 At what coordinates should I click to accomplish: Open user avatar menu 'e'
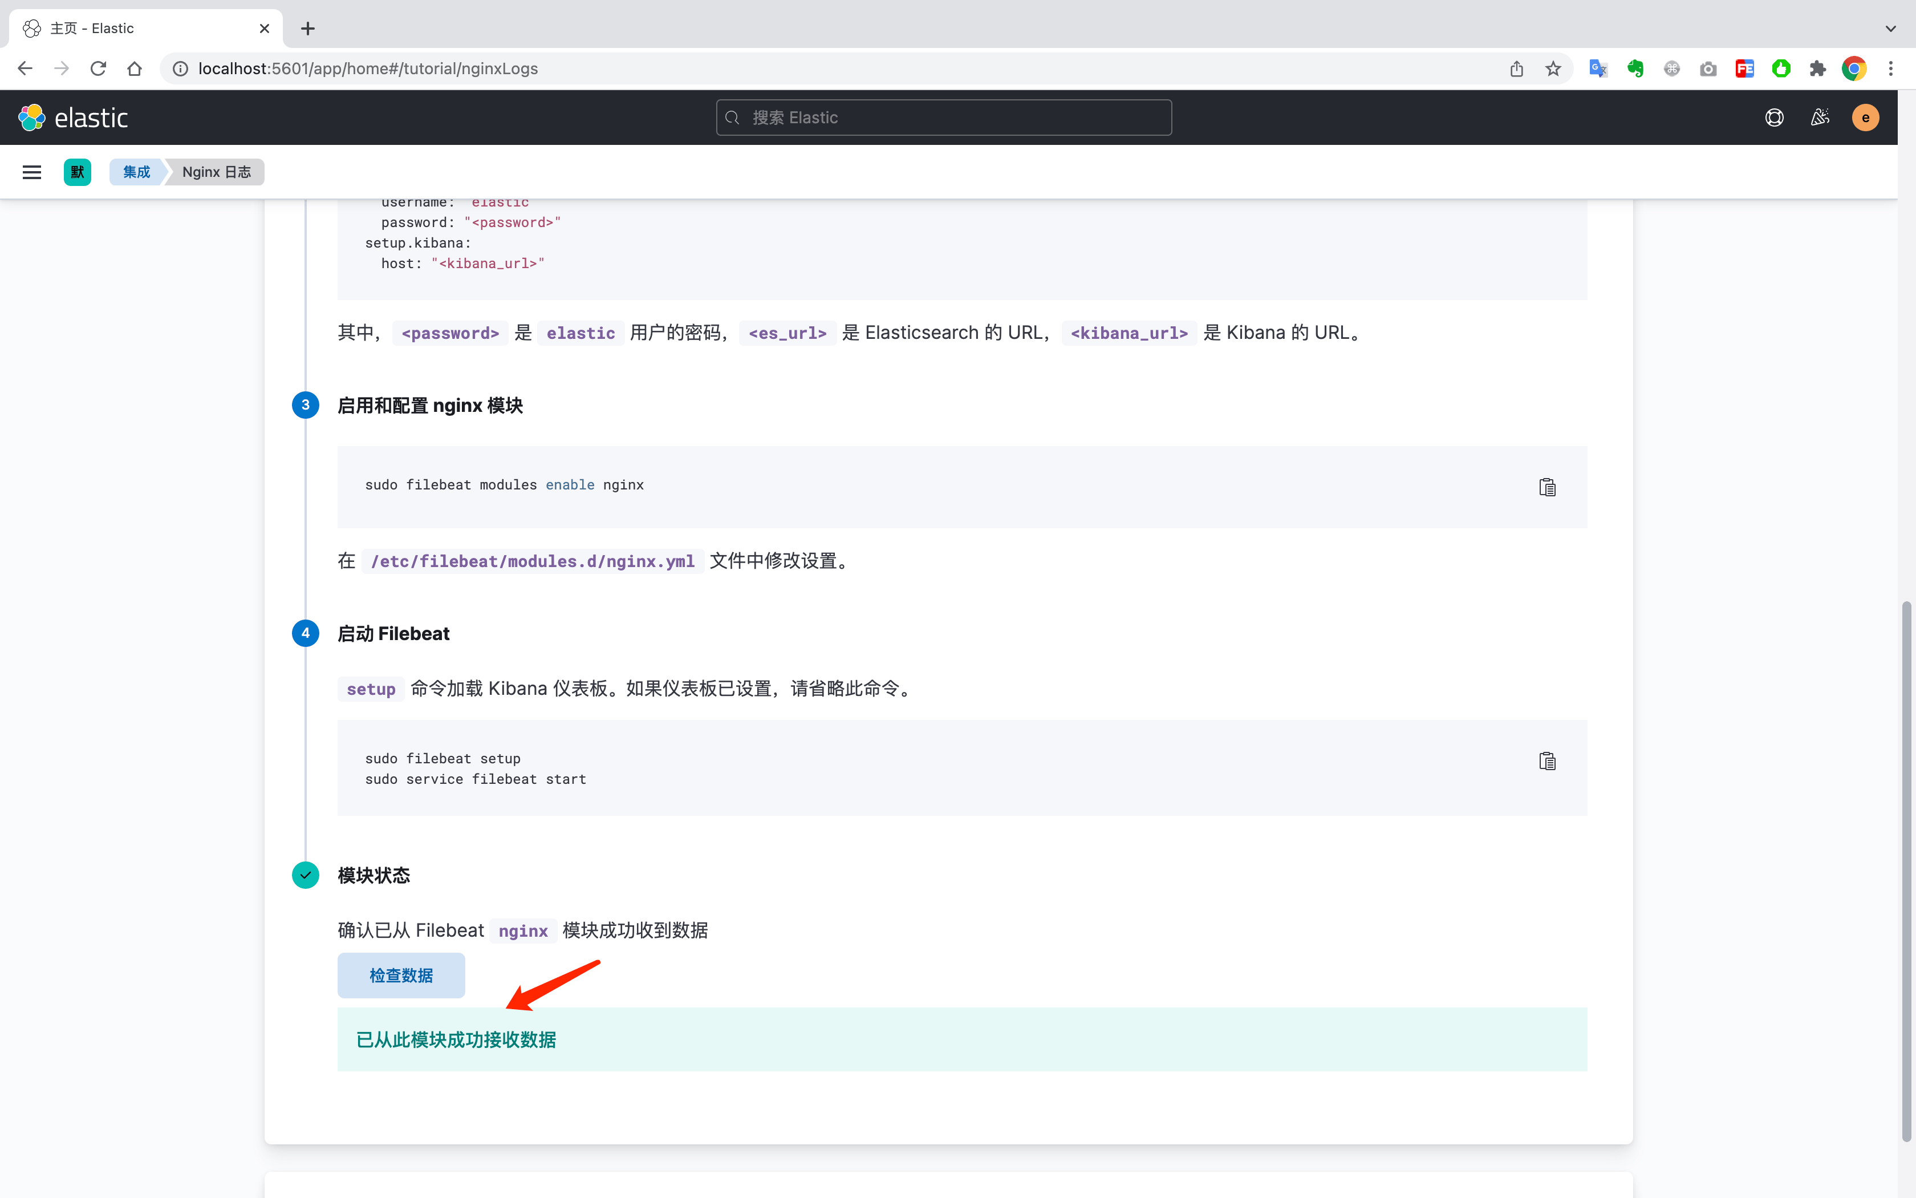(x=1865, y=118)
